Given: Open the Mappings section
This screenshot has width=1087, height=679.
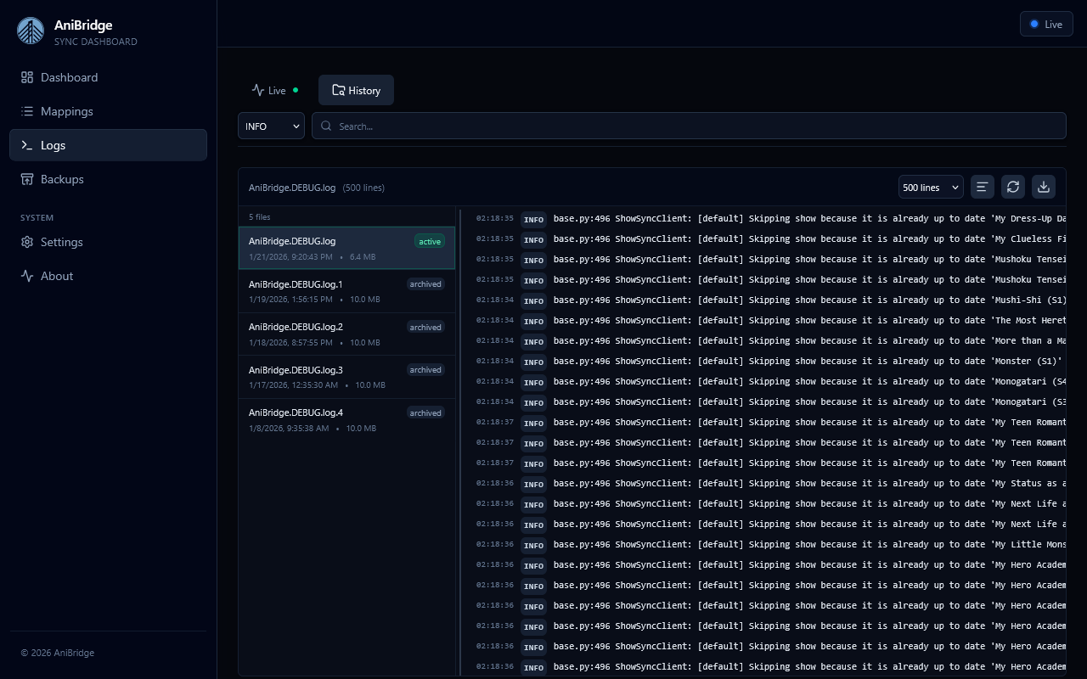Looking at the screenshot, I should [x=66, y=111].
